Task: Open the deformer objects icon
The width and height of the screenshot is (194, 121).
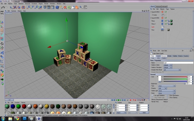Action: tap(77, 7)
